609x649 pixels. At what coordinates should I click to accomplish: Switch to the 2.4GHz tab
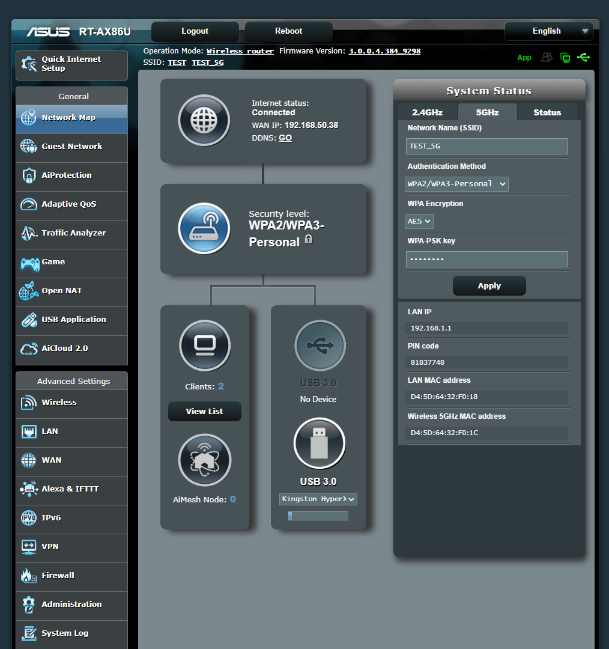point(427,112)
